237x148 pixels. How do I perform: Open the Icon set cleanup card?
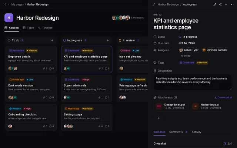click(x=133, y=60)
